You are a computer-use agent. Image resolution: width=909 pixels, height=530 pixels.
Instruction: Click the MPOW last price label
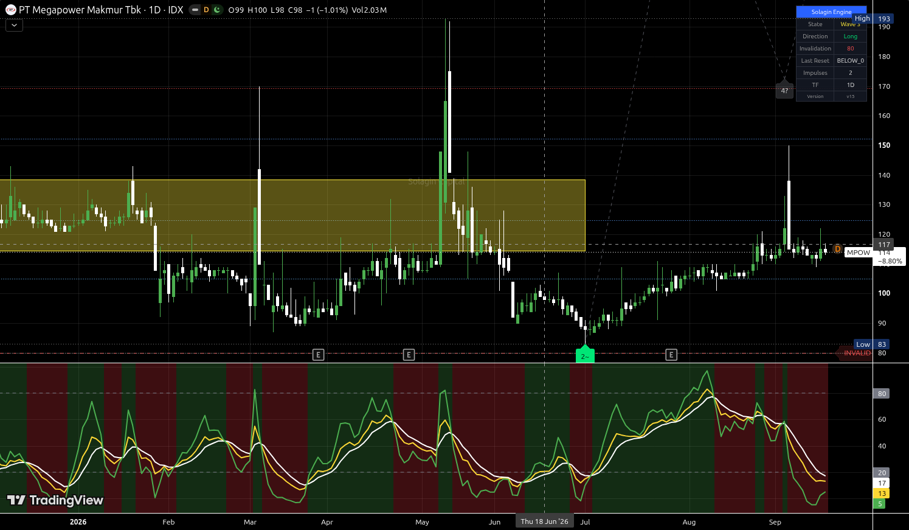pyautogui.click(x=859, y=253)
